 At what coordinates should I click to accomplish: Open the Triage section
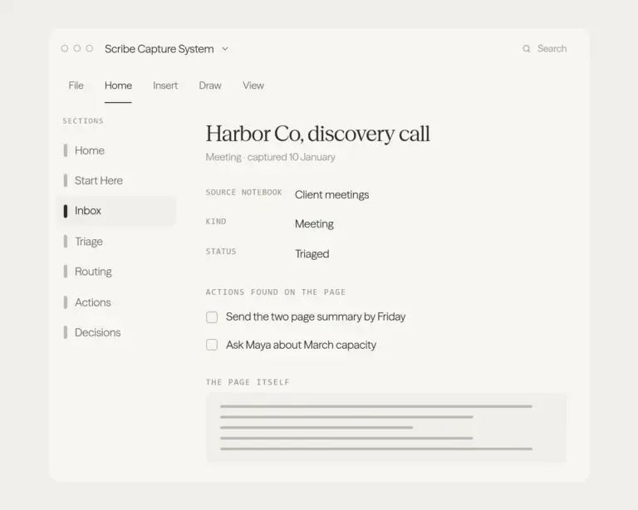(116, 242)
